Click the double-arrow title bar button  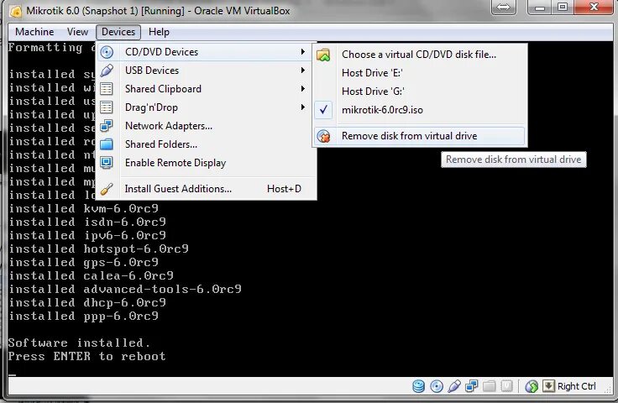pos(503,7)
